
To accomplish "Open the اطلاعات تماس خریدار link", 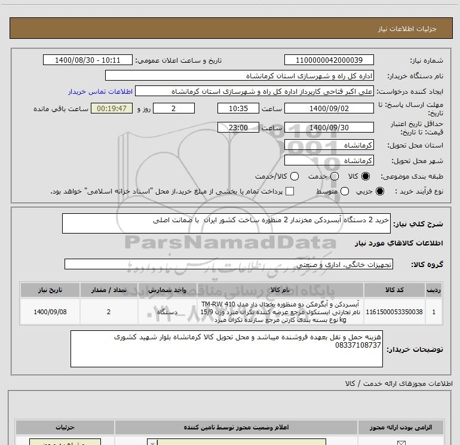I will pyautogui.click(x=100, y=91).
